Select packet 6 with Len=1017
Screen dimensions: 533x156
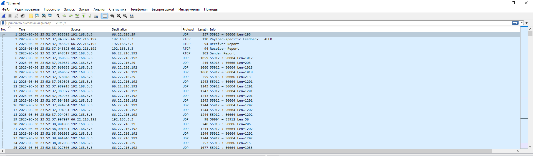point(260,58)
